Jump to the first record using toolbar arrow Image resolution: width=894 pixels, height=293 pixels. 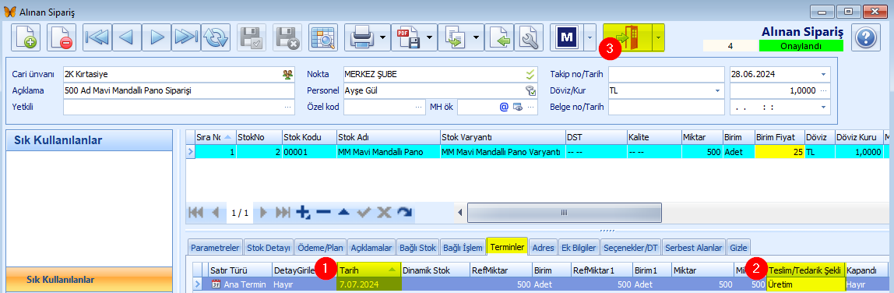point(97,37)
